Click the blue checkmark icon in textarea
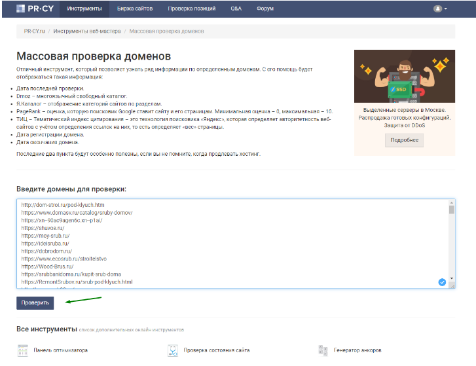This screenshot has height=366, width=476. click(x=441, y=282)
